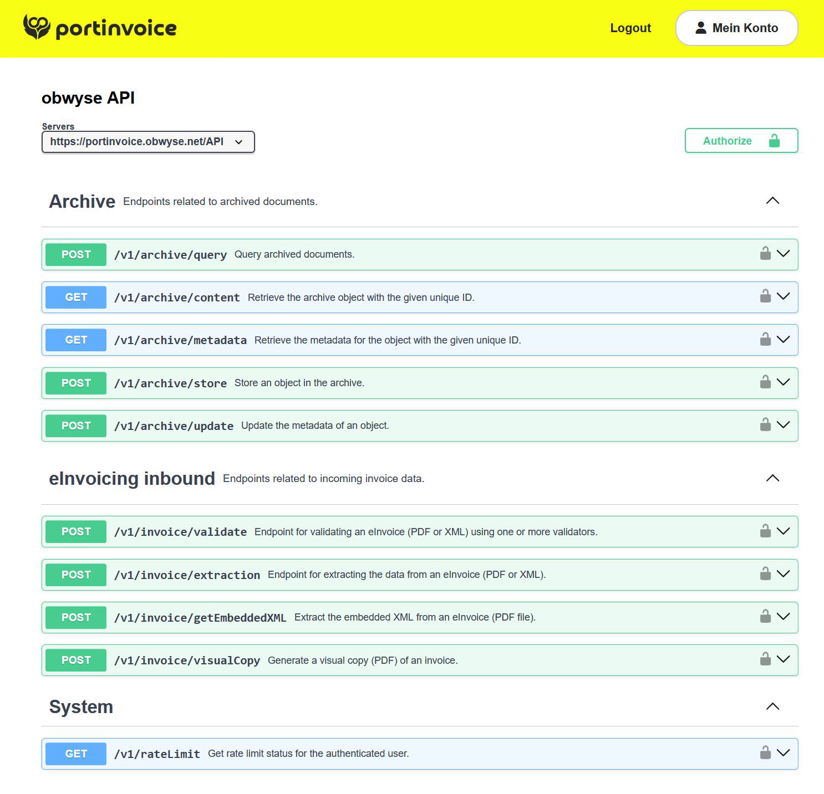Click the Authorize button
Image resolution: width=824 pixels, height=794 pixels.
click(741, 141)
